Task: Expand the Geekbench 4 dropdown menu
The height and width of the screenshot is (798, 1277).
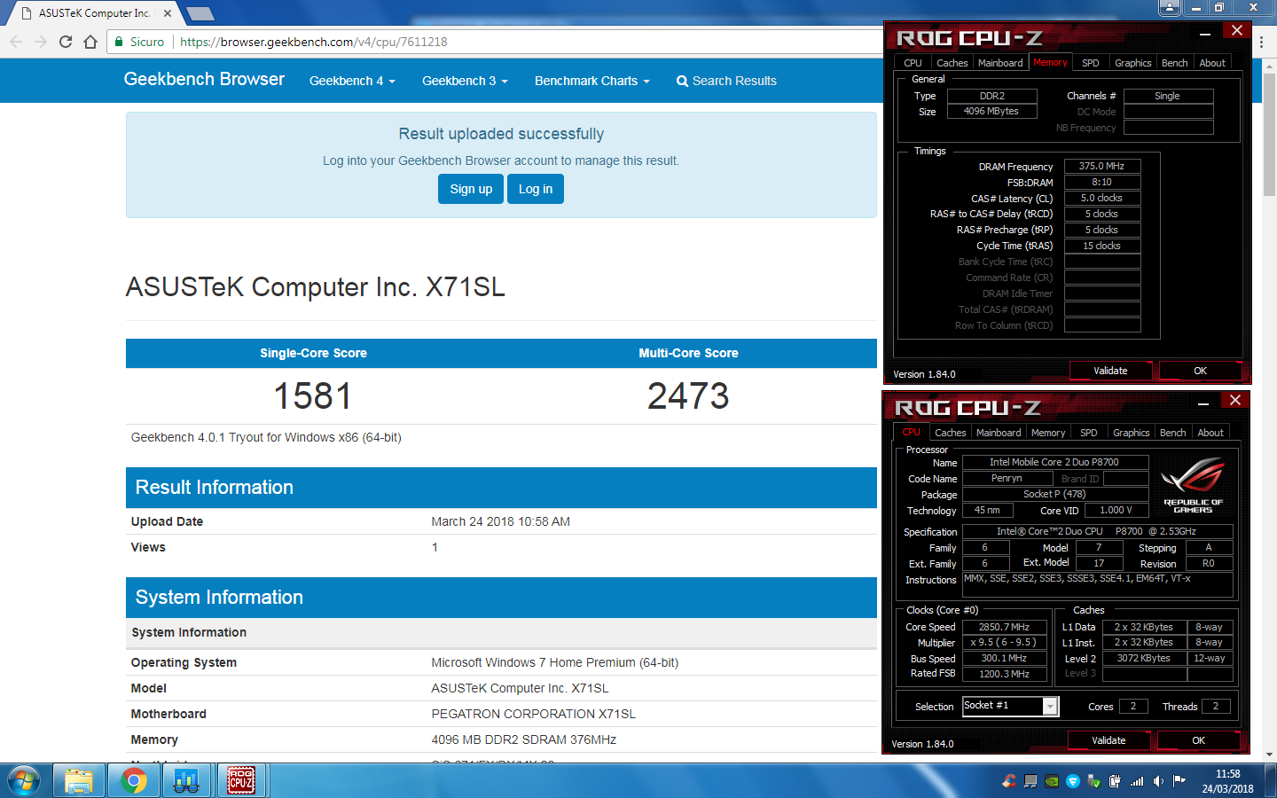Action: [352, 81]
